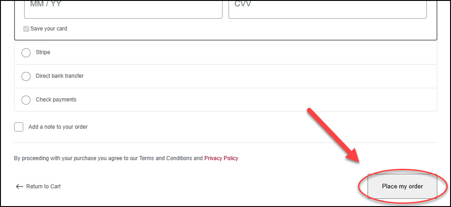The height and width of the screenshot is (207, 451).
Task: Open the Privacy Policy link
Action: coord(221,158)
